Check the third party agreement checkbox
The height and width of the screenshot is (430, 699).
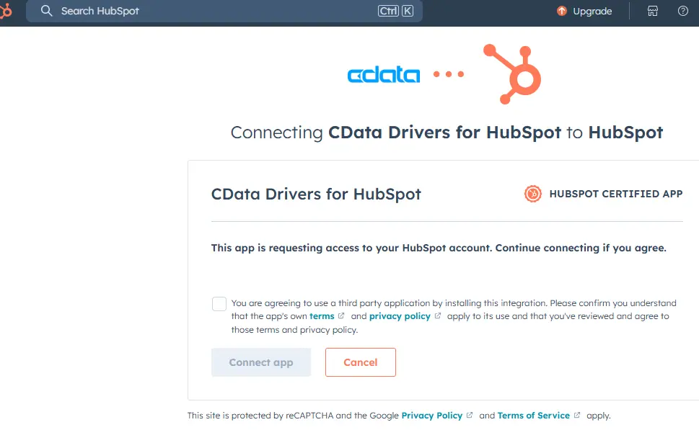[x=219, y=304]
